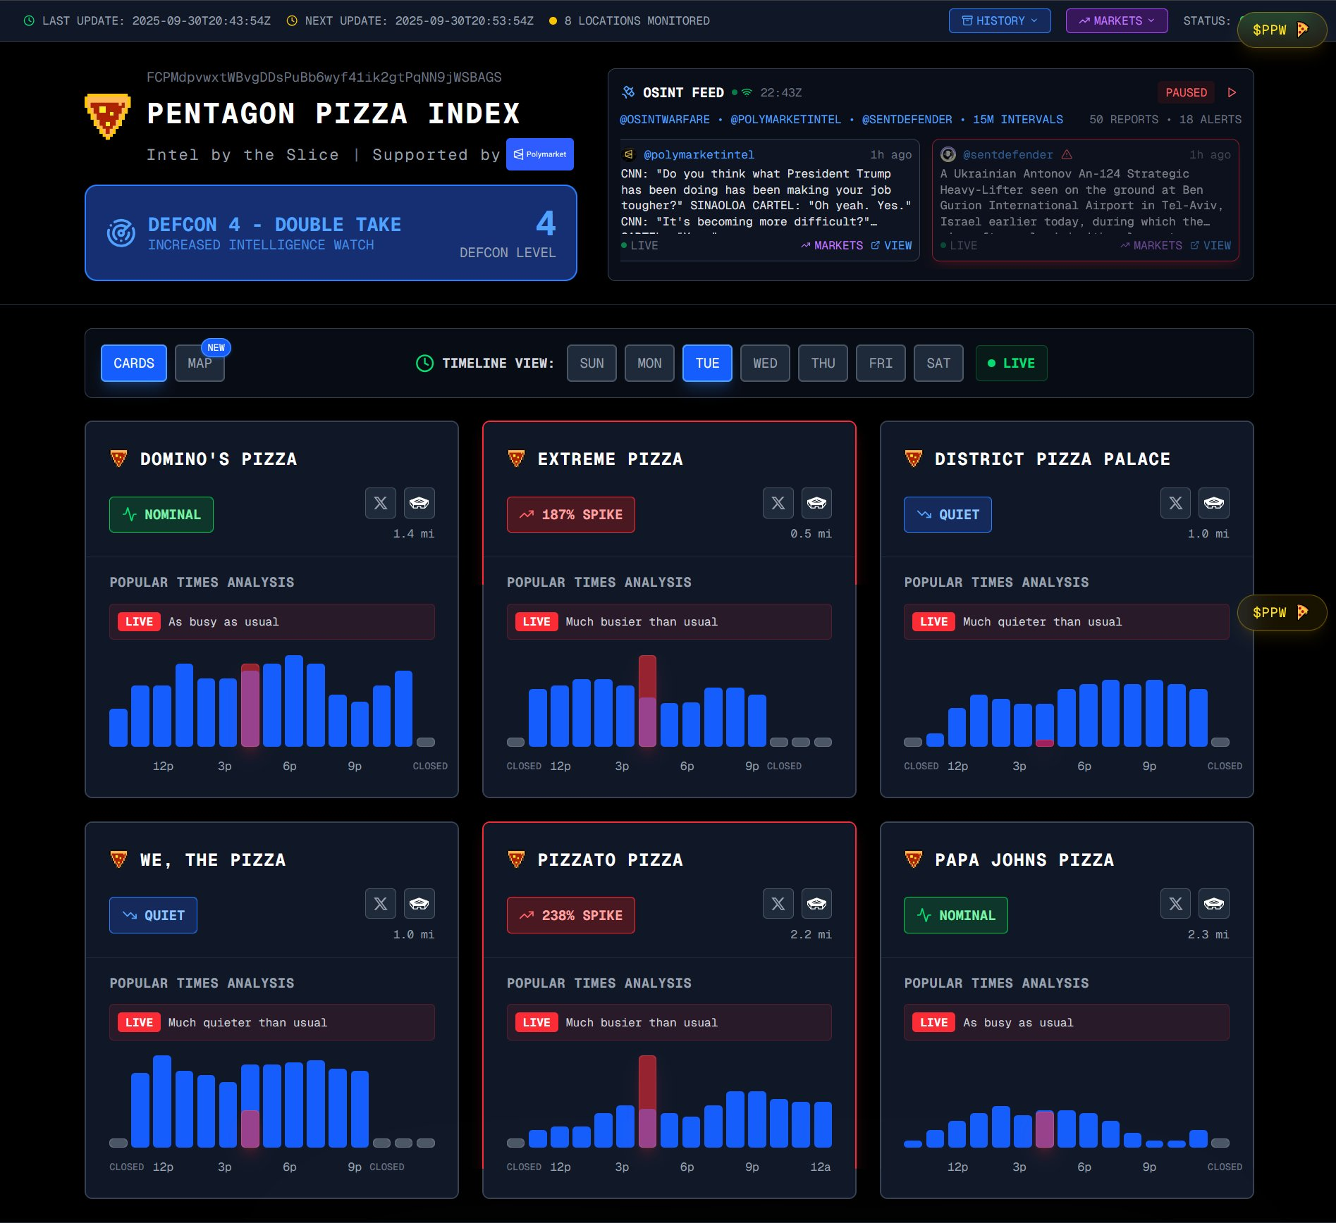Select the WED timeline day
This screenshot has height=1223, width=1336.
pos(765,364)
